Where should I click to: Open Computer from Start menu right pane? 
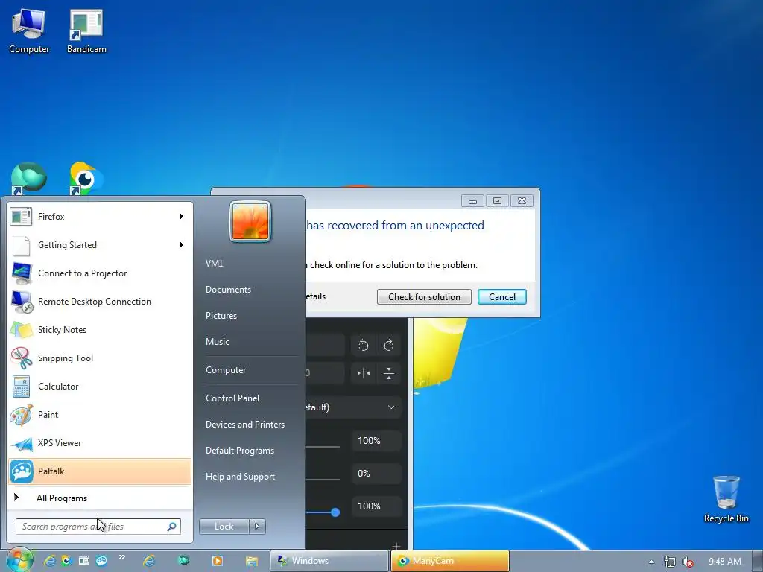coord(226,369)
